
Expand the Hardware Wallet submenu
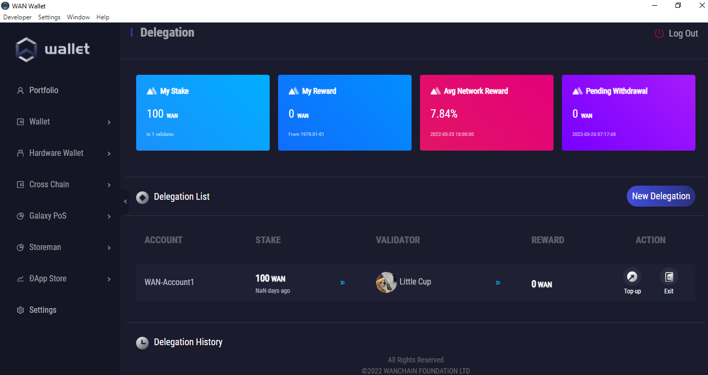tap(109, 154)
